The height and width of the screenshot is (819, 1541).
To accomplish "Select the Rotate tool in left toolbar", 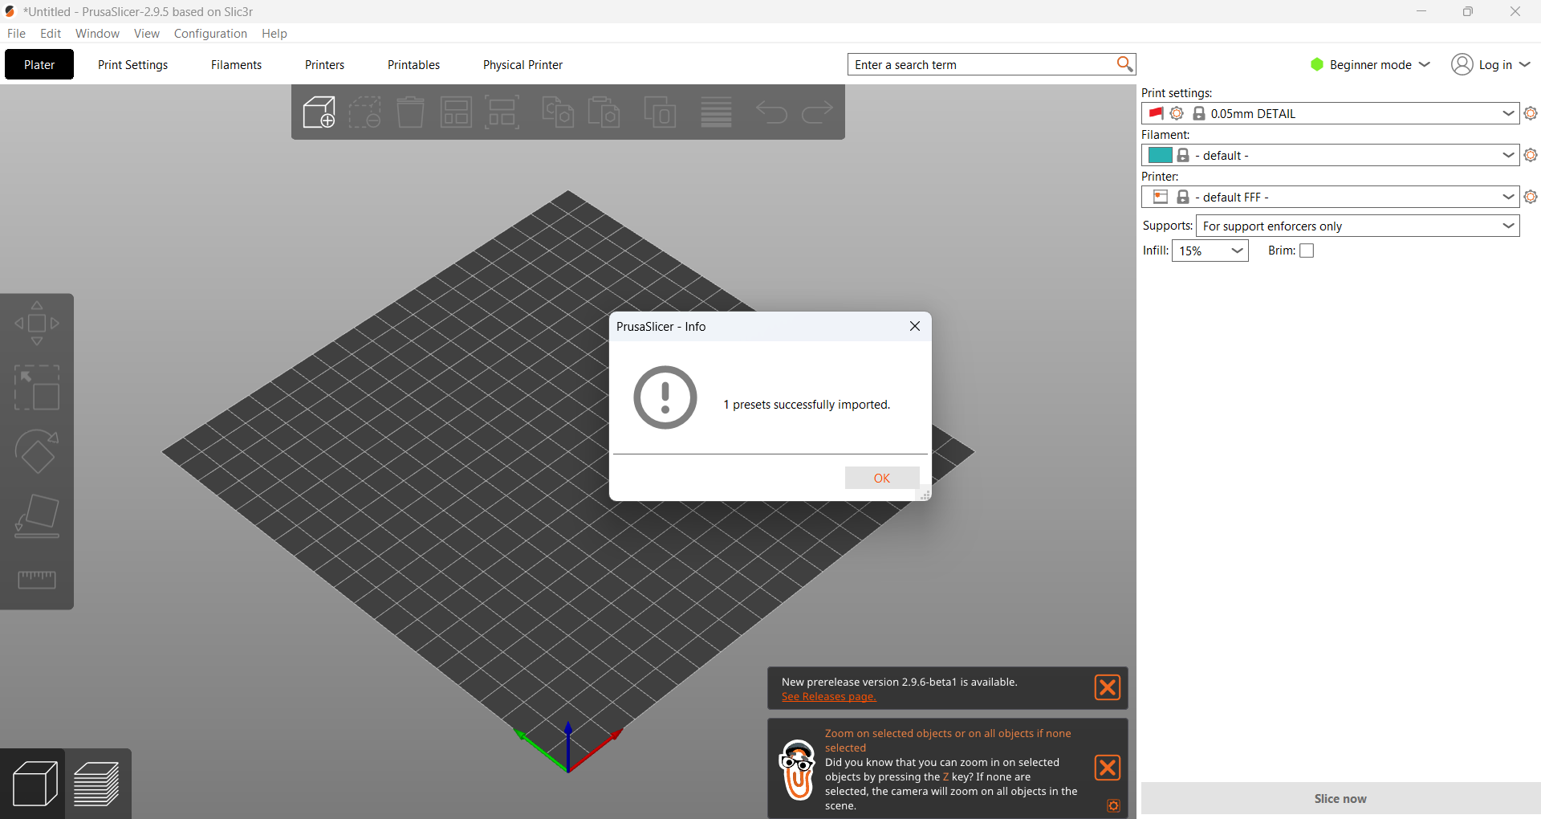I will pyautogui.click(x=37, y=452).
